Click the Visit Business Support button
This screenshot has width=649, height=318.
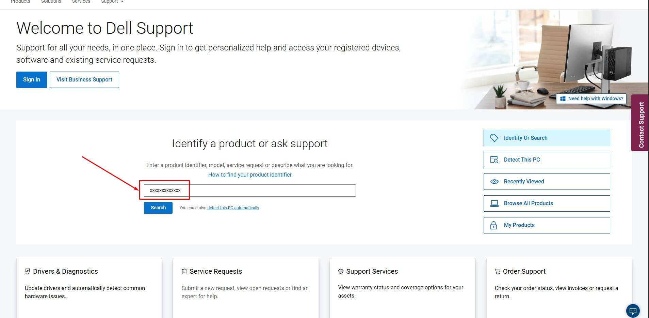pyautogui.click(x=84, y=80)
